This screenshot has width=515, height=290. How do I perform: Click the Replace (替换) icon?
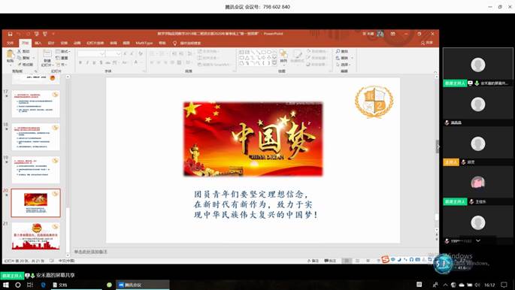338,58
